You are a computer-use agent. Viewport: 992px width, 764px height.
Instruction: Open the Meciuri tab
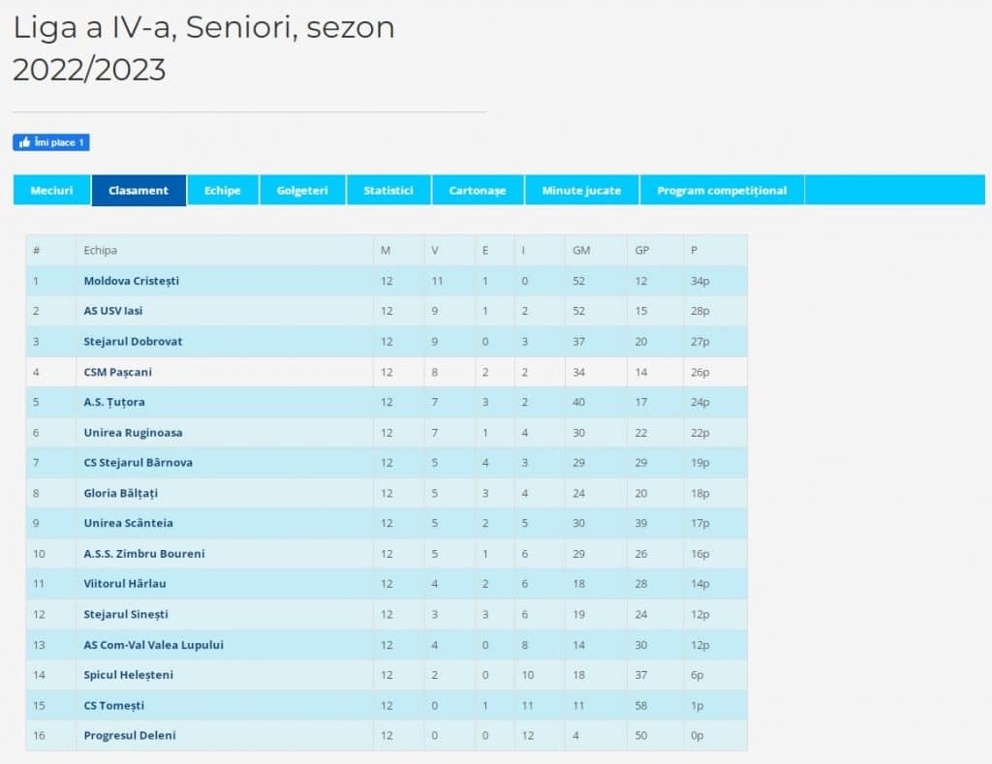pos(52,191)
